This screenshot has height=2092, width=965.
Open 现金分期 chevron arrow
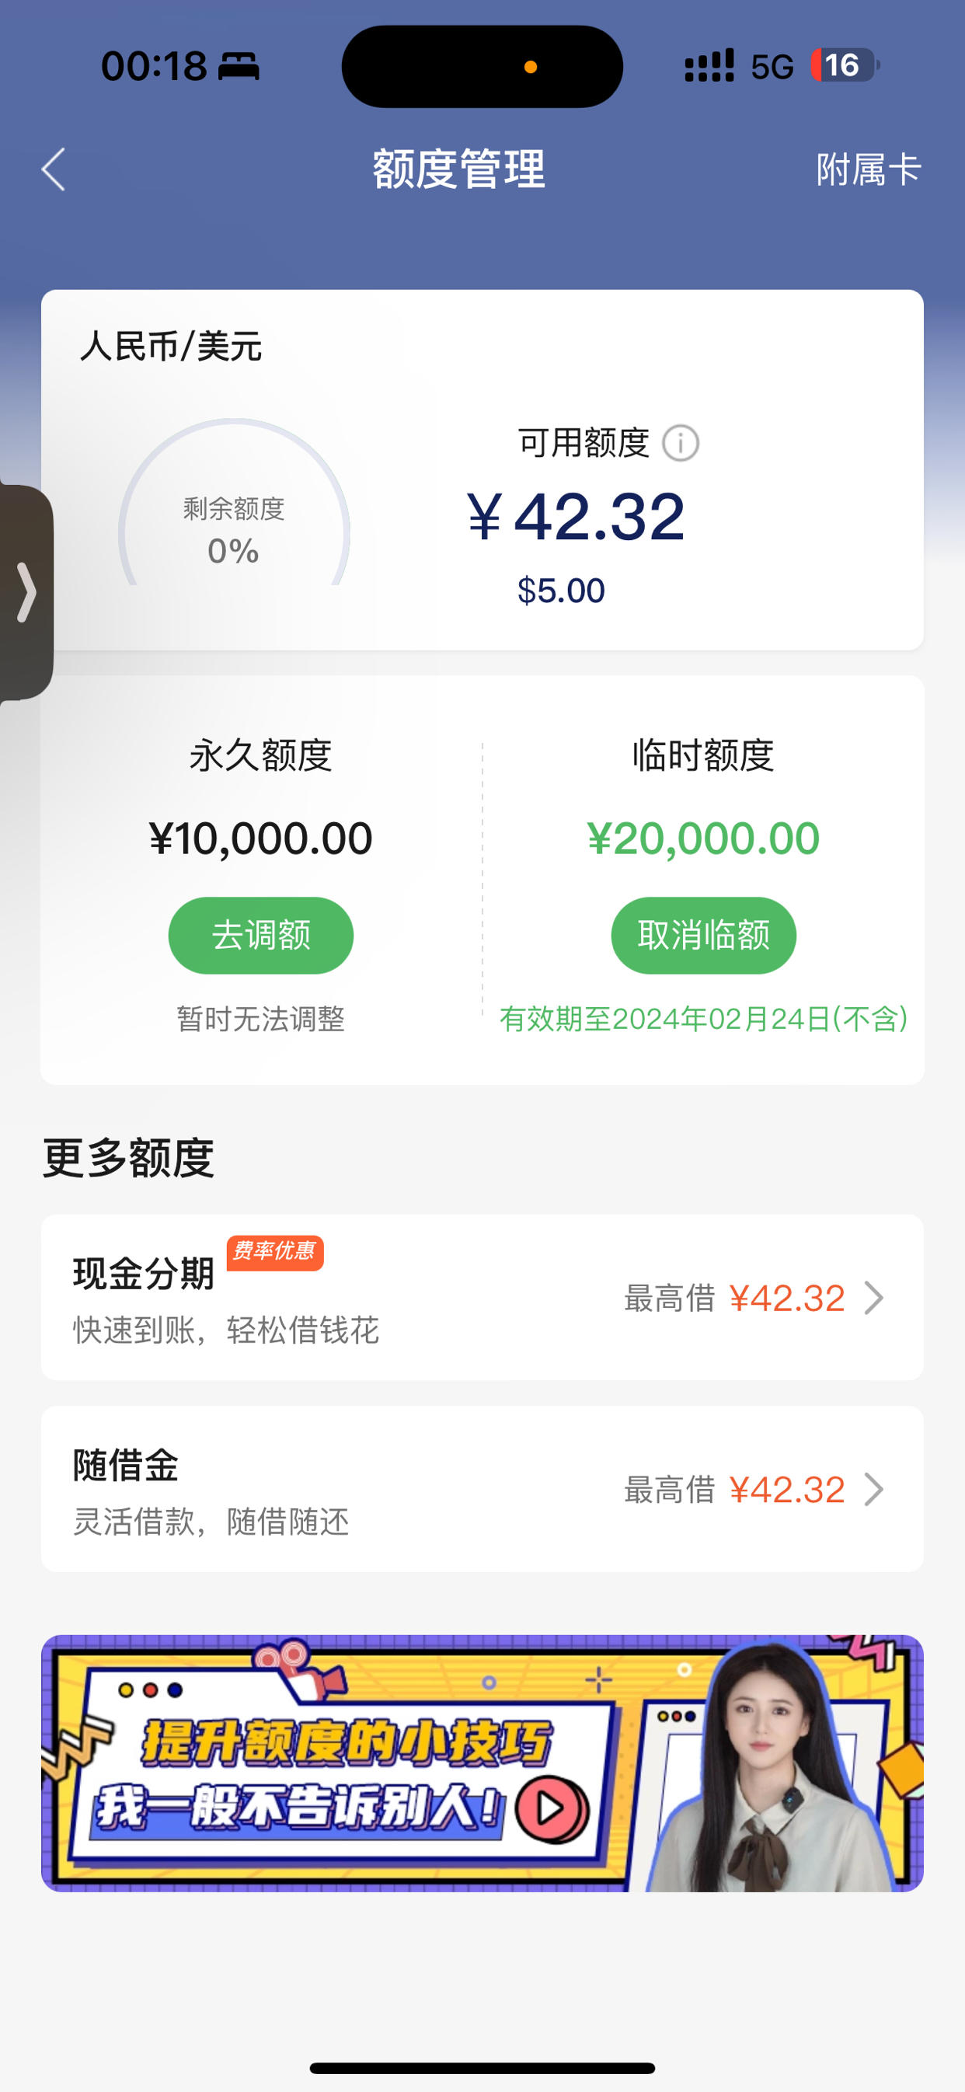pos(874,1298)
